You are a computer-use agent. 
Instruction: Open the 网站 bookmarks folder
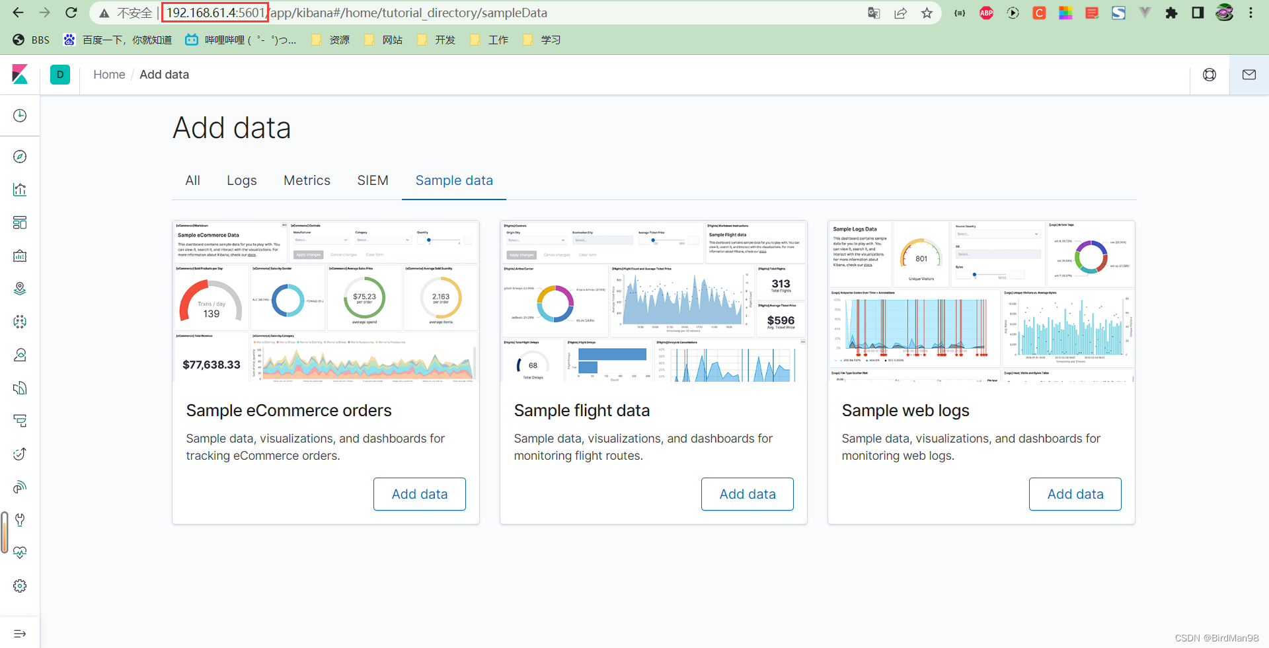[x=383, y=40]
